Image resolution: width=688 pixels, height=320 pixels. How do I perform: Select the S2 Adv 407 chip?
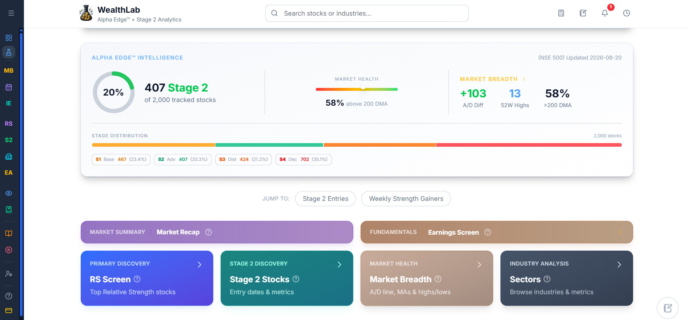pyautogui.click(x=183, y=159)
